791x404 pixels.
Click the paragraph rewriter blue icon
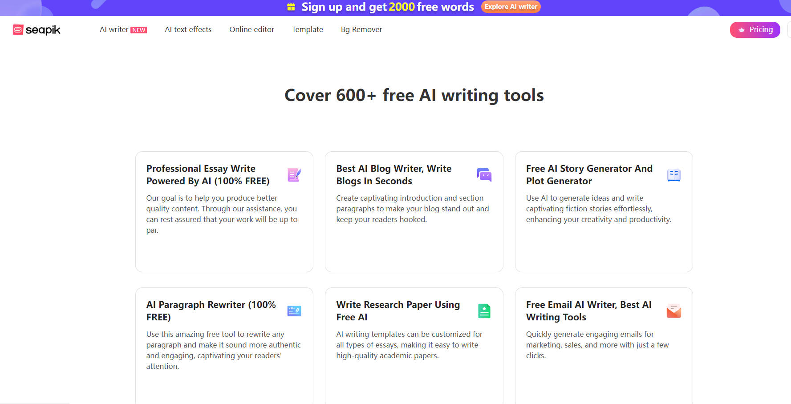click(x=294, y=311)
